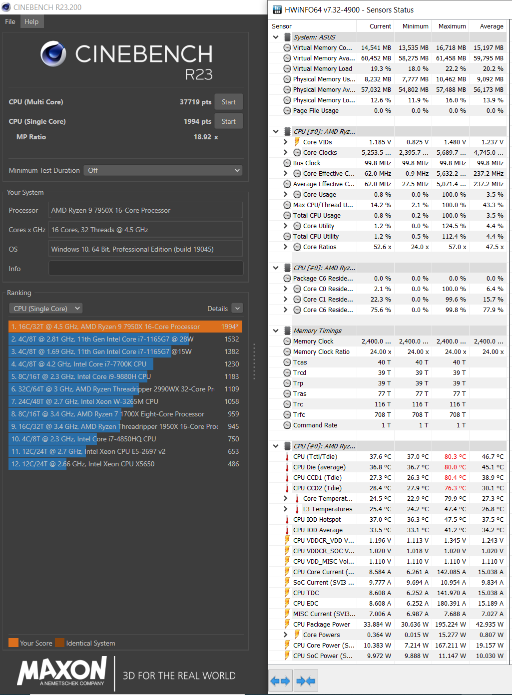This screenshot has height=695, width=512.
Task: Open the File menu in Cinebench
Action: tap(10, 21)
